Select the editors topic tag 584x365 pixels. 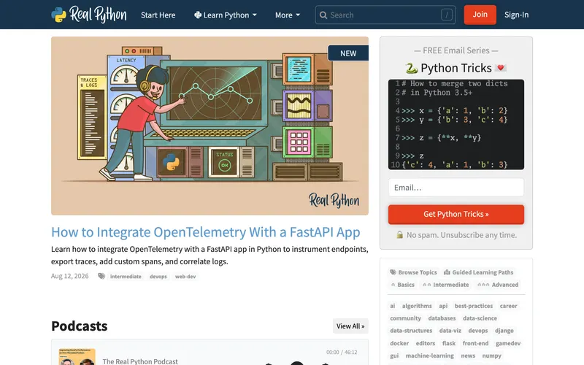pos(426,343)
